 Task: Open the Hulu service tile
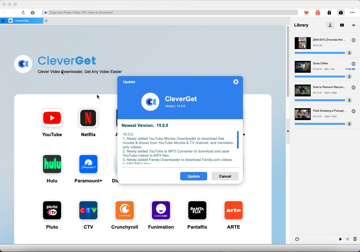(x=52, y=164)
